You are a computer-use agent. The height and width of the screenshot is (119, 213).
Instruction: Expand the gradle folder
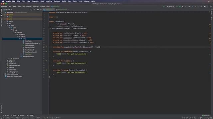pyautogui.click(x=5, y=21)
